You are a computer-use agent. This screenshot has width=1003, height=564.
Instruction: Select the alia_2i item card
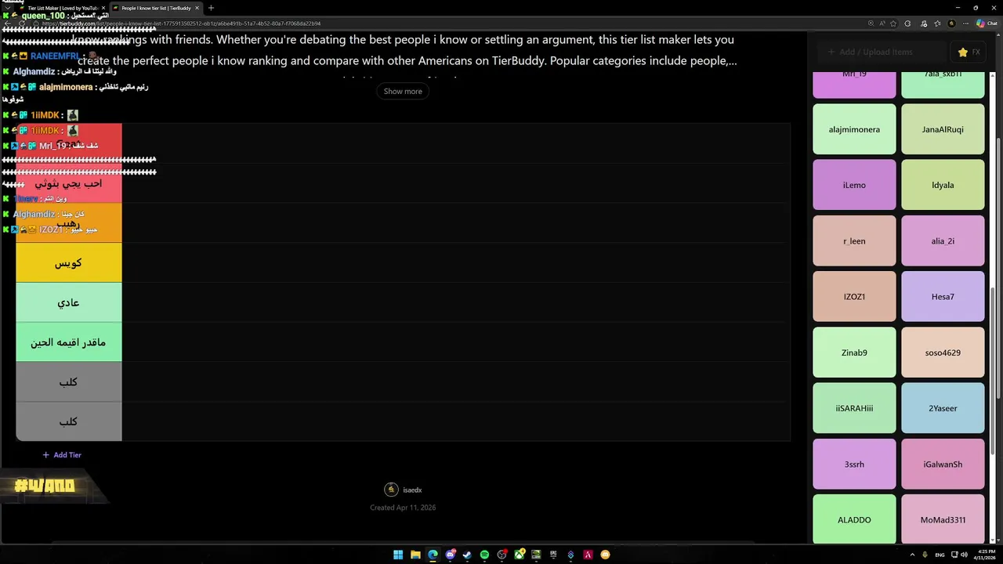tap(943, 241)
